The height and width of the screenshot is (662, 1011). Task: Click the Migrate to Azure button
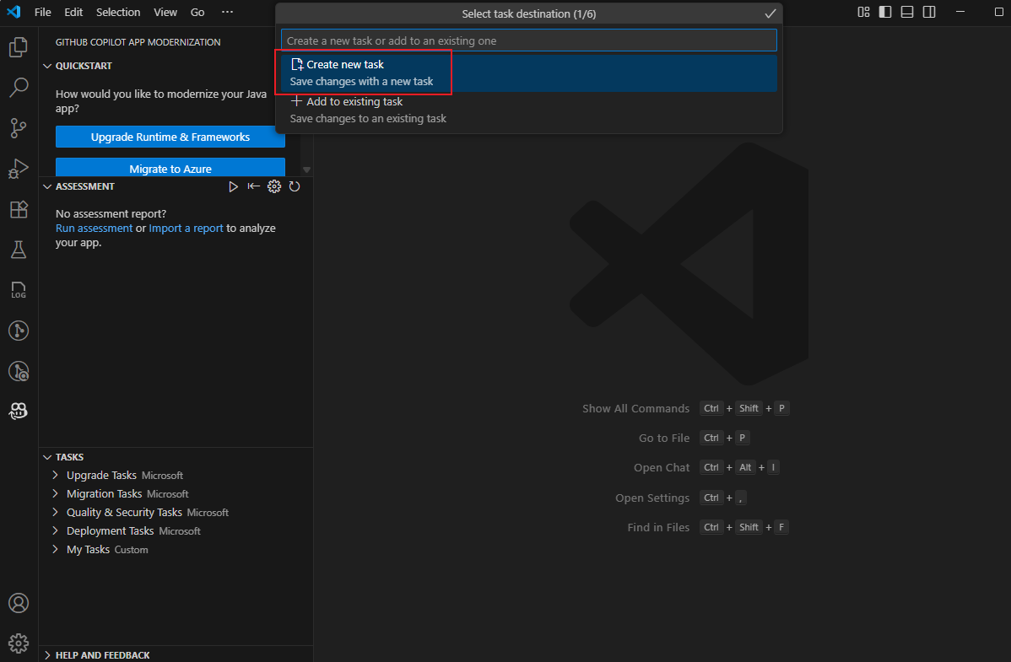[170, 168]
